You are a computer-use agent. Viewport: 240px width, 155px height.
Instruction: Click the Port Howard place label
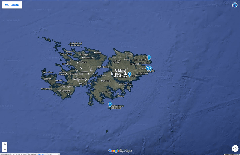coord(103,67)
